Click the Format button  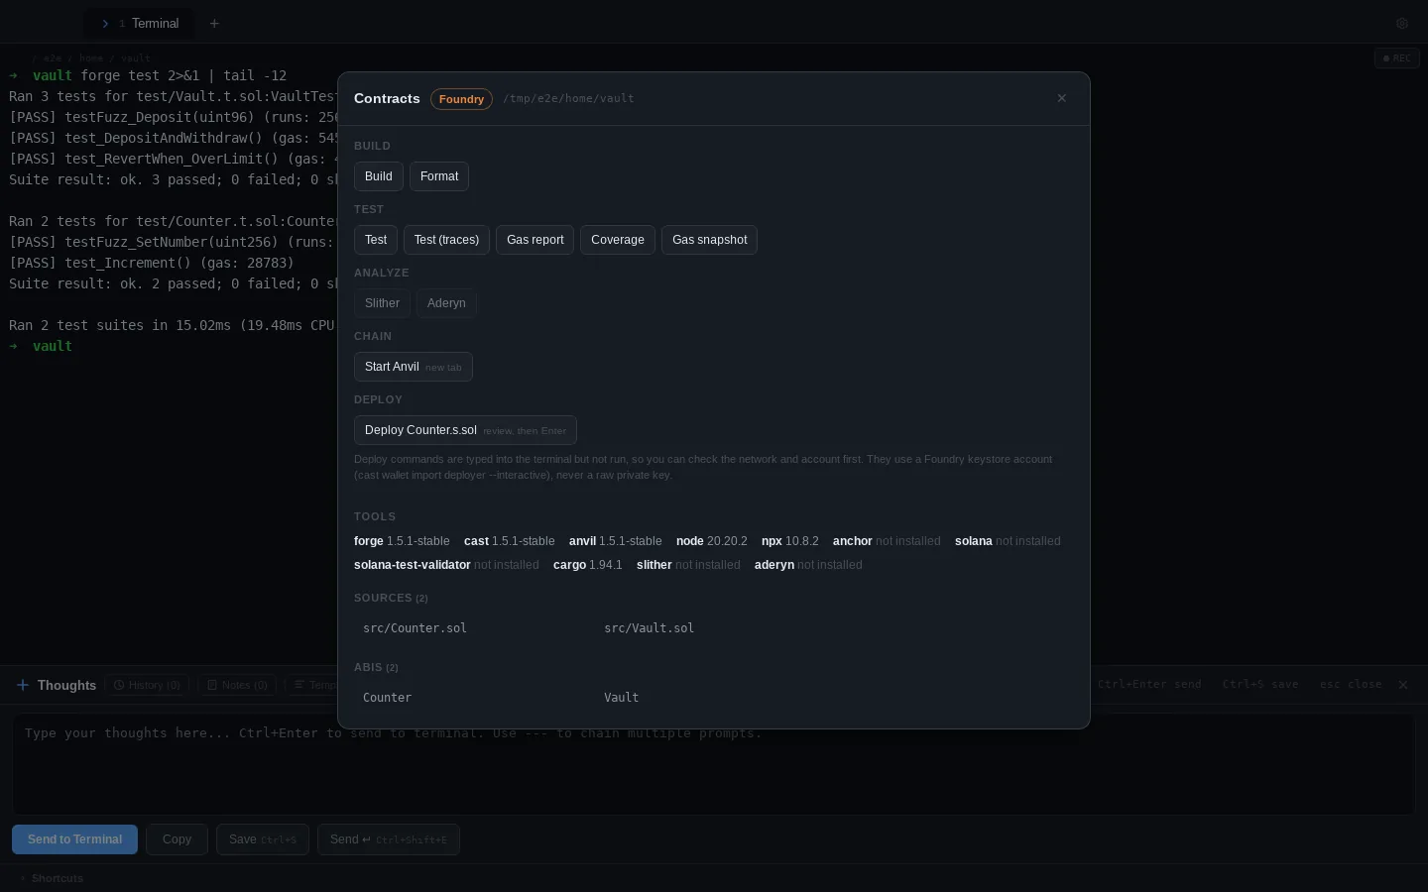click(439, 176)
